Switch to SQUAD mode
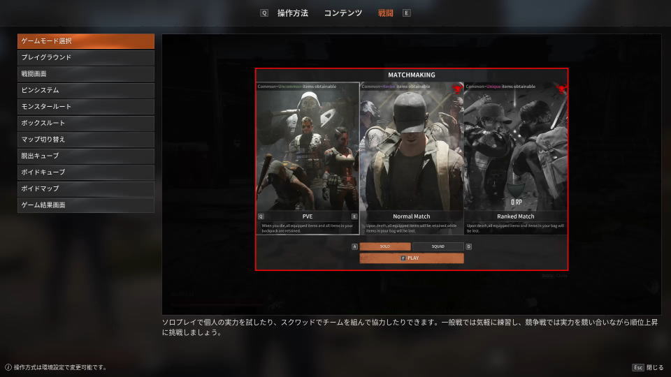The image size is (671, 377). coord(438,246)
